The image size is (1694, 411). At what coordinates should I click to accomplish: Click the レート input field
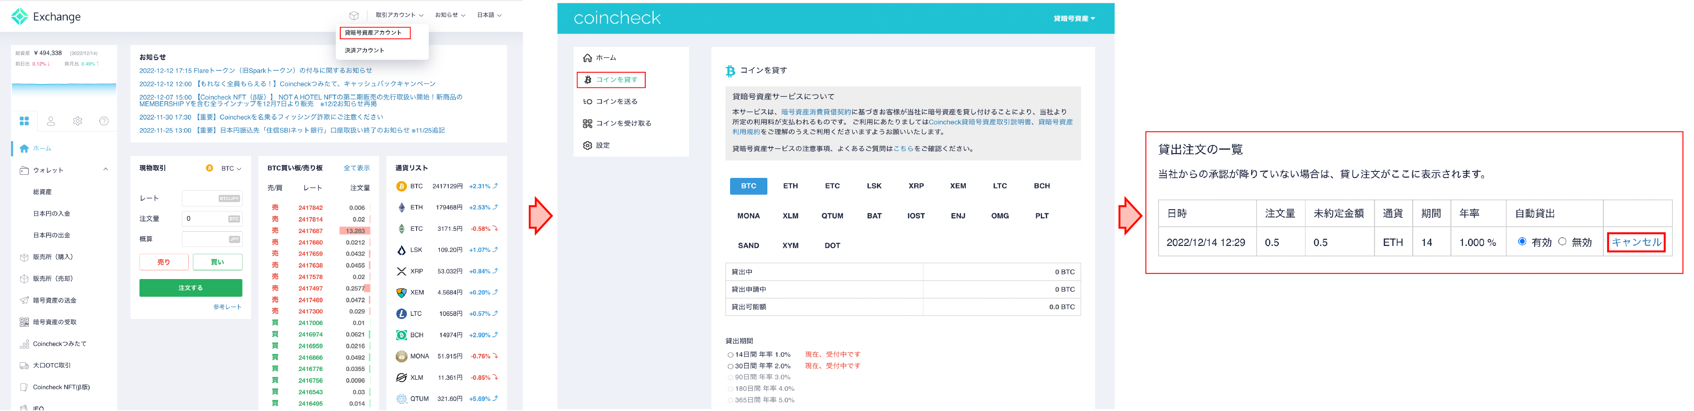pos(212,198)
